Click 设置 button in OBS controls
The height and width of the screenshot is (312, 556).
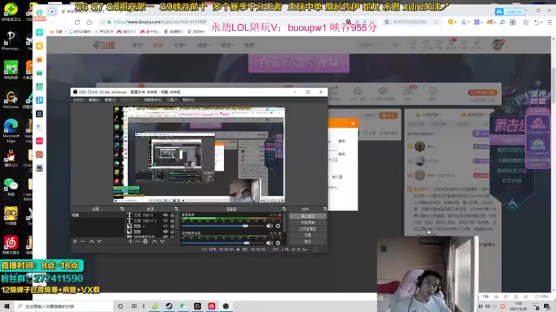pos(307,235)
